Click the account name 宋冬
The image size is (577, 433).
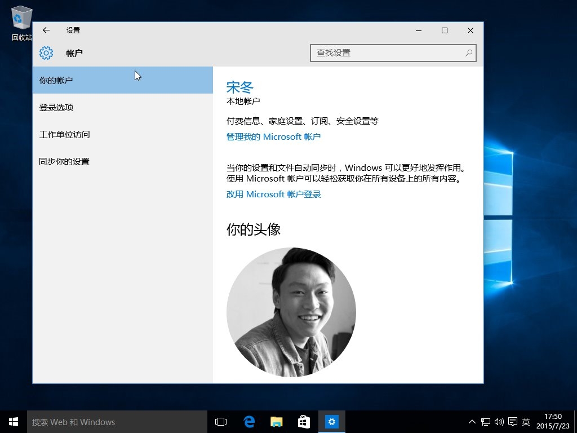pos(240,87)
